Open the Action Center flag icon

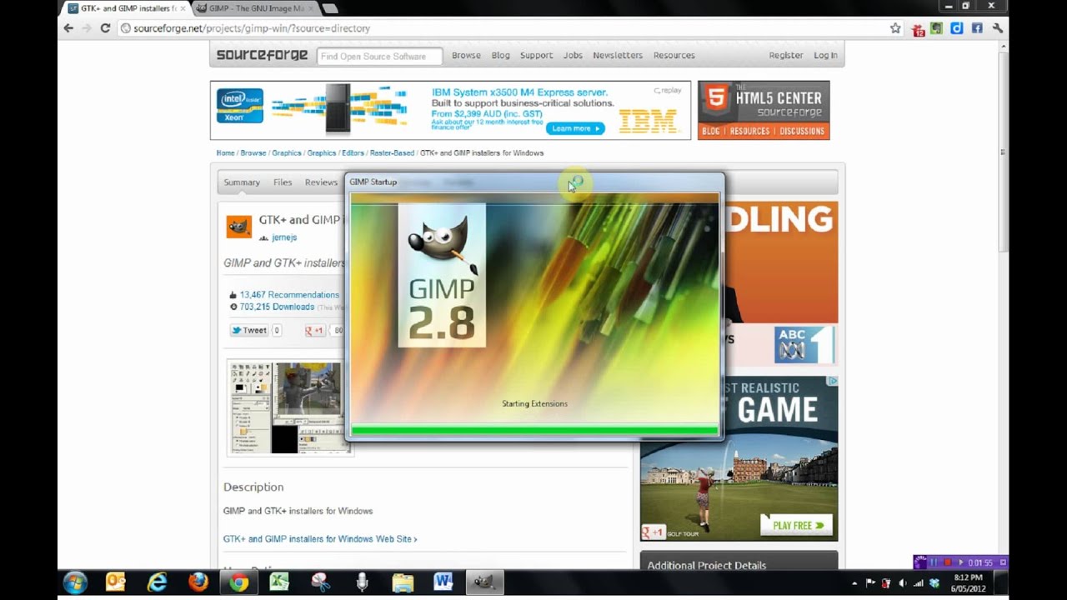870,582
